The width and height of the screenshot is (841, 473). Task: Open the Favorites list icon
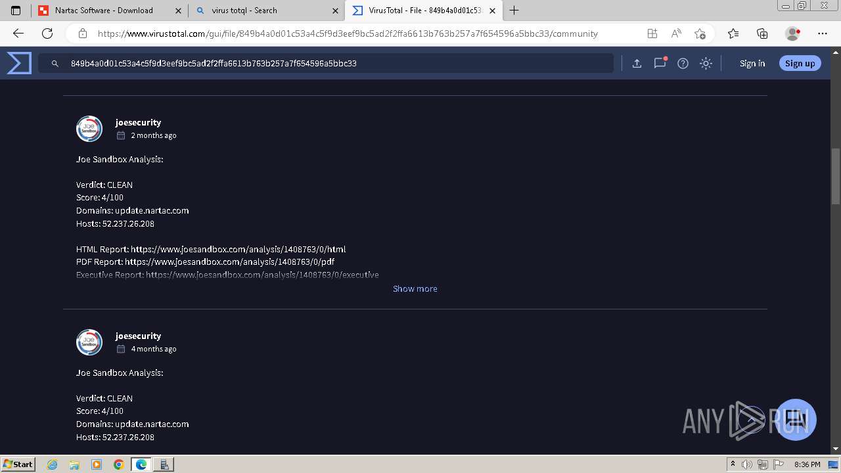733,34
